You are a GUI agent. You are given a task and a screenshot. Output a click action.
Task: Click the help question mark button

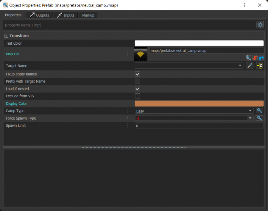(x=244, y=5)
